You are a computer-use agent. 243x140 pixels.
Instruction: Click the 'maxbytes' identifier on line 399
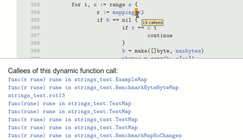coord(188,51)
